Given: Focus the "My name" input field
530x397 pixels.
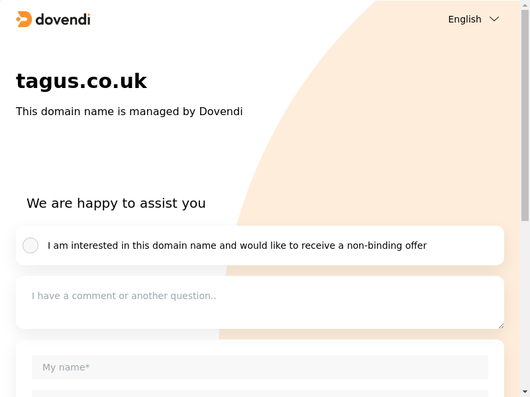Looking at the screenshot, I should (x=260, y=367).
